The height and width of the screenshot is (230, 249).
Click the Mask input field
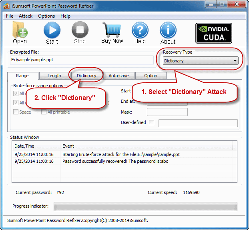[167, 112]
